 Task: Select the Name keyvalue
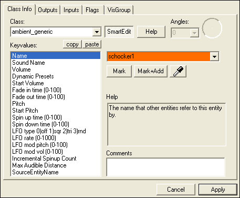coord(56,56)
